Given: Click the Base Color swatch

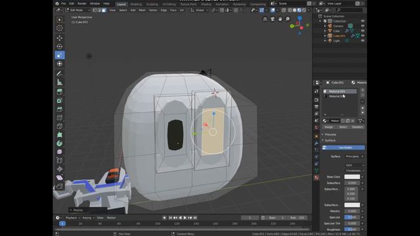Looking at the screenshot, I should click(352, 177).
